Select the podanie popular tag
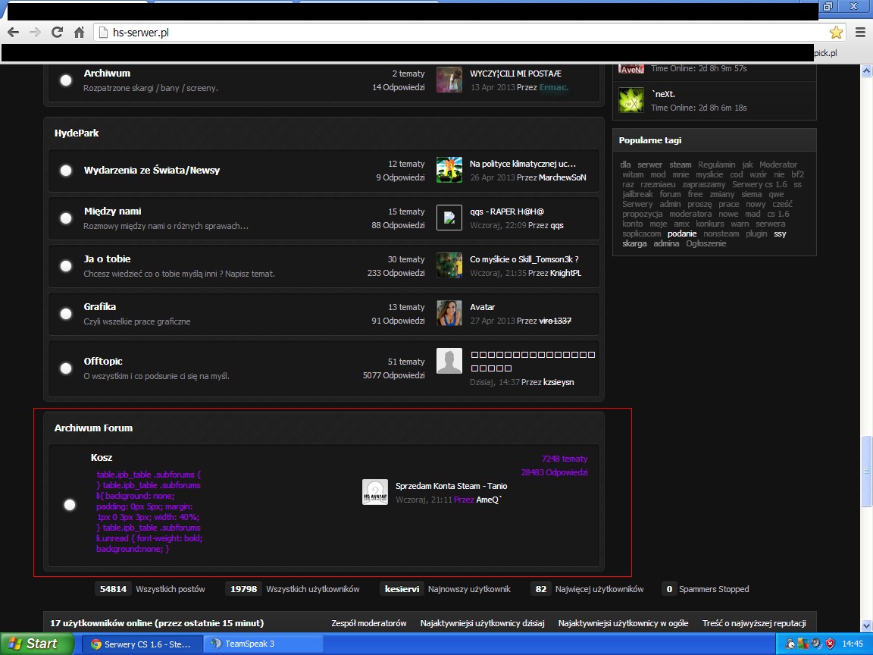 (x=682, y=233)
